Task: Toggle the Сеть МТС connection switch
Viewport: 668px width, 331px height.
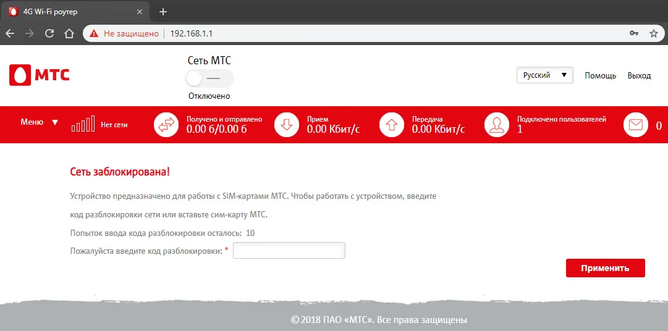Action: [x=209, y=78]
